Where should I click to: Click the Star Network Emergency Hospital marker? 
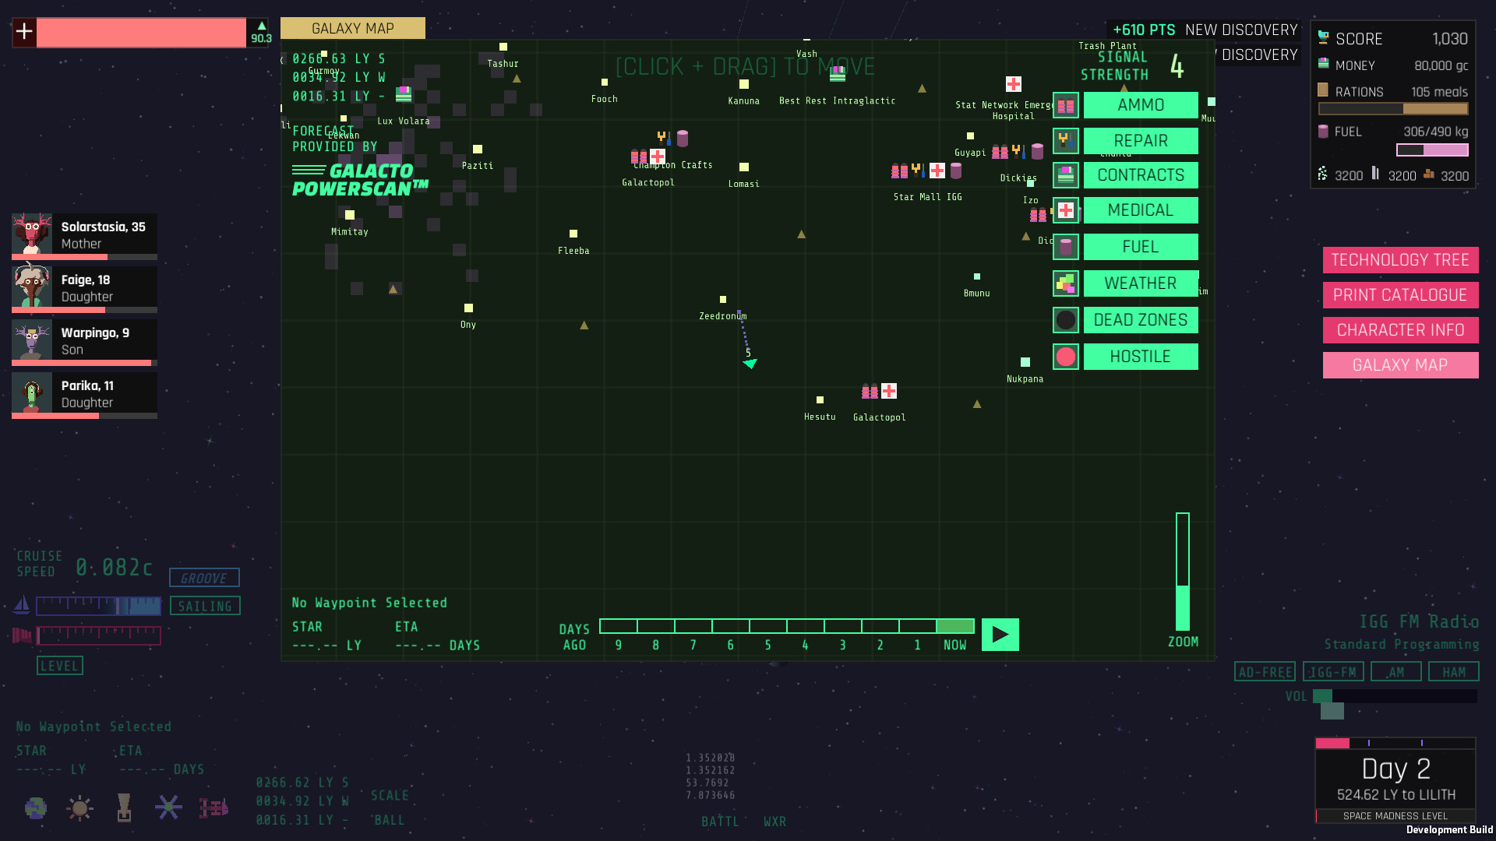tap(1013, 84)
